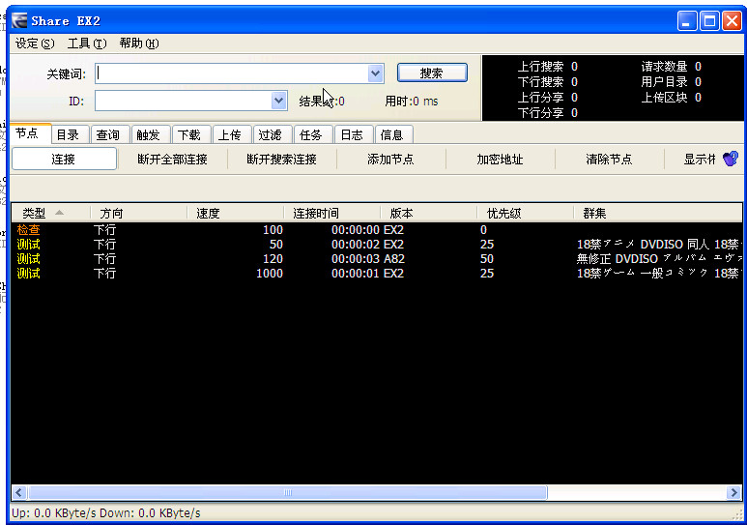Click the 上传区块 counter
Image resolution: width=747 pixels, height=525 pixels.
pos(672,98)
